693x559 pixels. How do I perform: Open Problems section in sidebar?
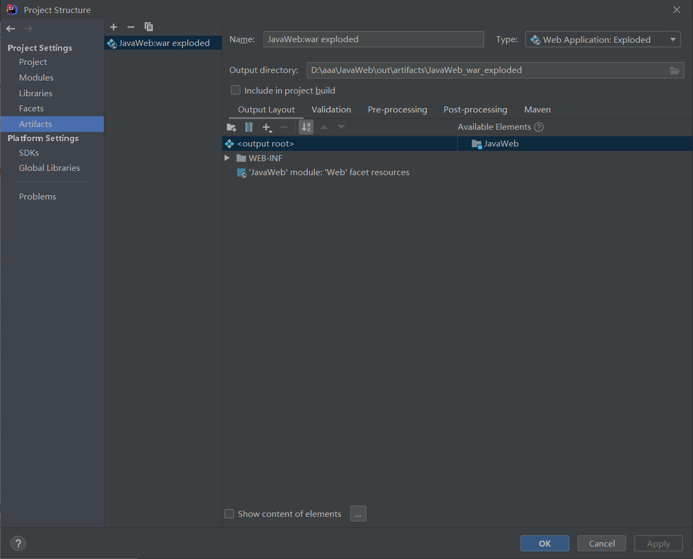coord(37,197)
